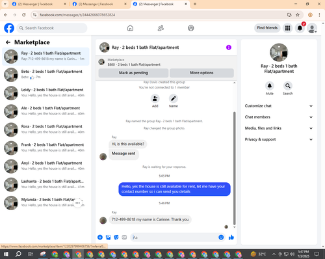Send a thumbs-up like
Viewport: 325px width, 259px height.
231,238
